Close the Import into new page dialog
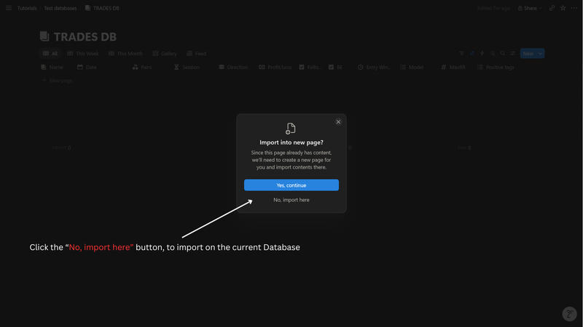 point(338,121)
